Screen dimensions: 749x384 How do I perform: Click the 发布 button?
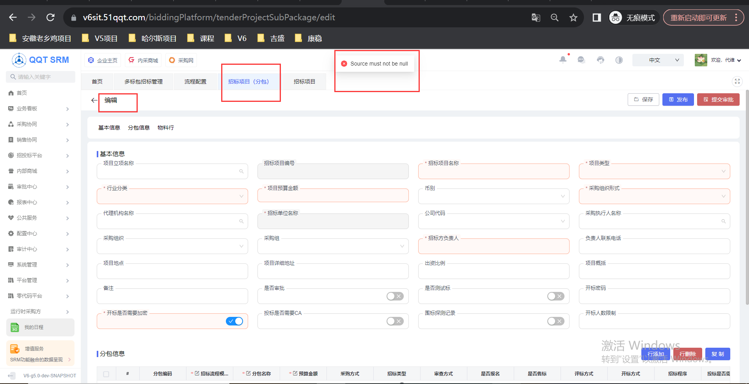pos(678,100)
